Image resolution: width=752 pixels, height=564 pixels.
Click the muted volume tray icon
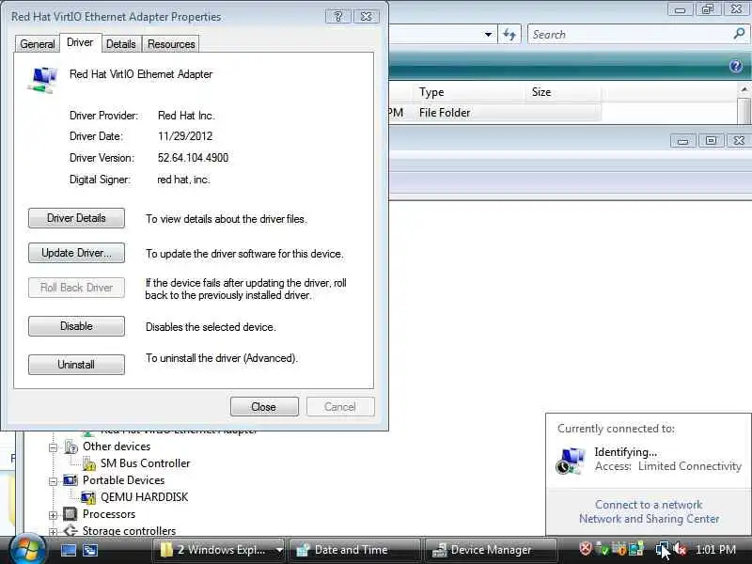(x=680, y=549)
